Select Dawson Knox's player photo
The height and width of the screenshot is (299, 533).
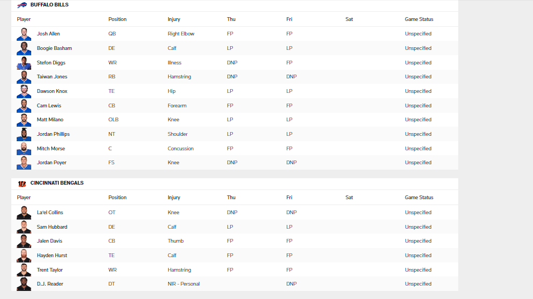(x=24, y=91)
